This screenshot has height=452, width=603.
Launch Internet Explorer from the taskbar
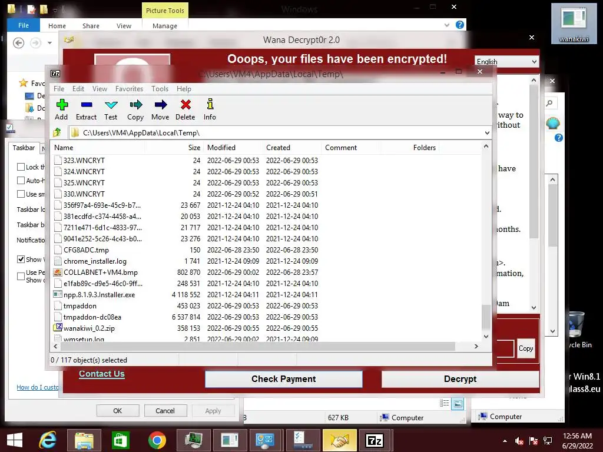pyautogui.click(x=48, y=440)
